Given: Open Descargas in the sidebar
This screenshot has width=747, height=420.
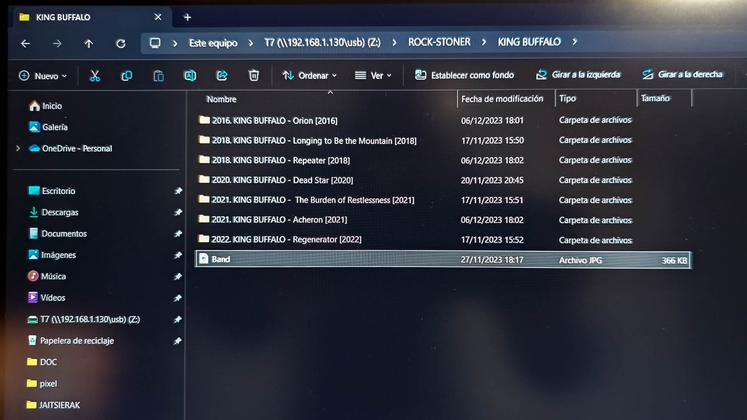Looking at the screenshot, I should coord(53,212).
